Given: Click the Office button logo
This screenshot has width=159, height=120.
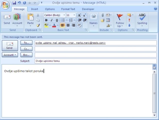Looking at the screenshot, I should pyautogui.click(x=6, y=5).
